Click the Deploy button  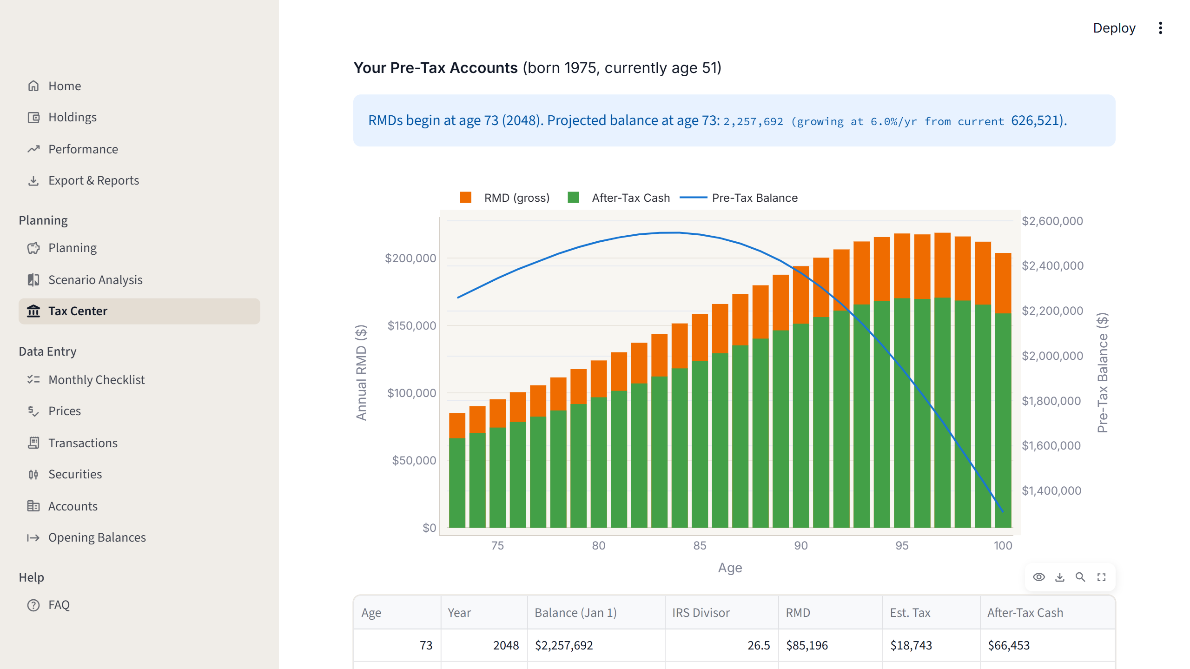click(1115, 28)
